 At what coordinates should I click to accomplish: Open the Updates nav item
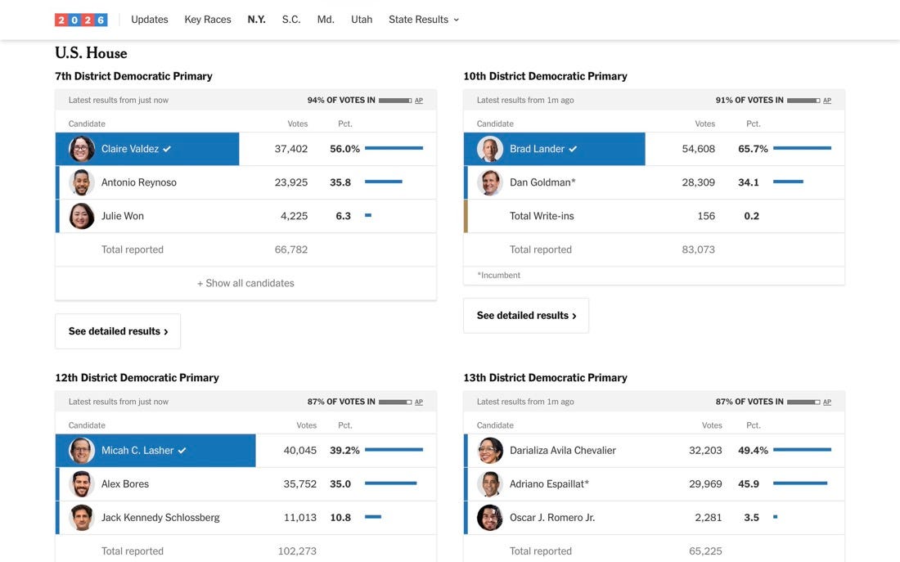tap(149, 20)
